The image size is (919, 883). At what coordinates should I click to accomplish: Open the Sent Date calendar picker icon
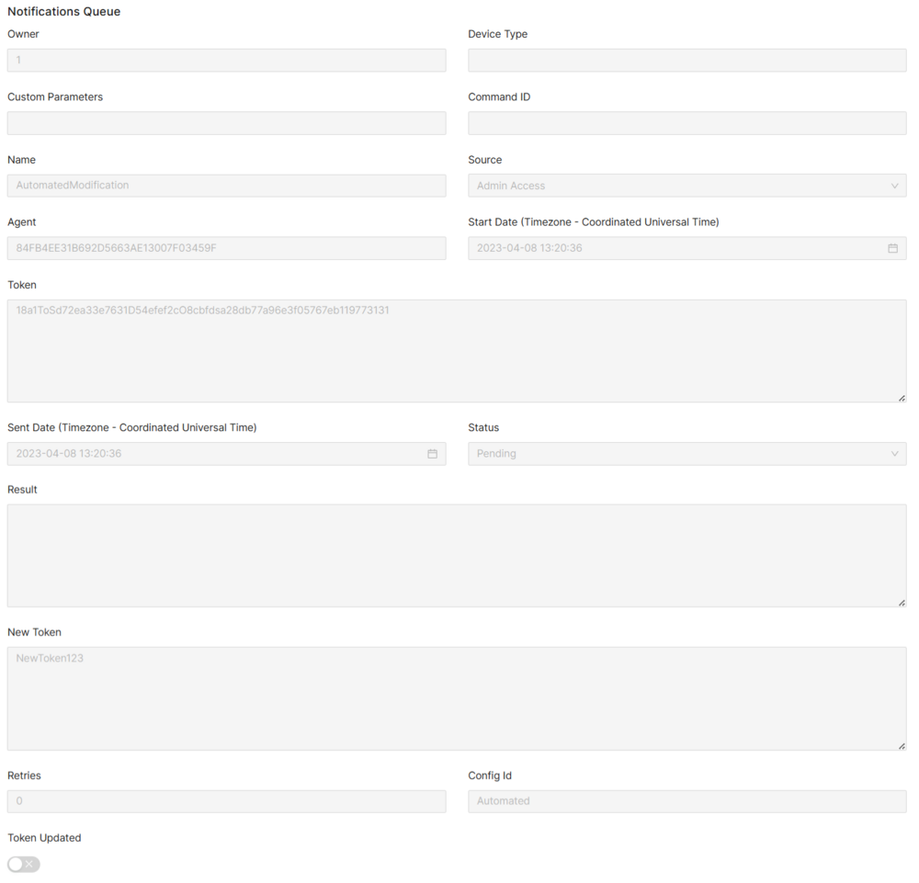click(x=432, y=454)
